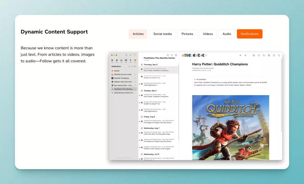Open Harry Potter entry under Thursday, Sep 5
The image size is (304, 184).
(159, 70)
